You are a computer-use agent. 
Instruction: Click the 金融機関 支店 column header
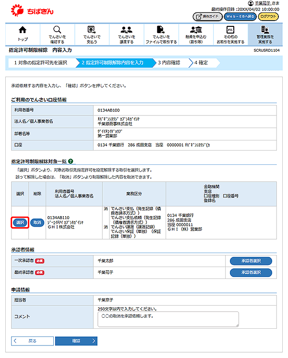click(221, 194)
